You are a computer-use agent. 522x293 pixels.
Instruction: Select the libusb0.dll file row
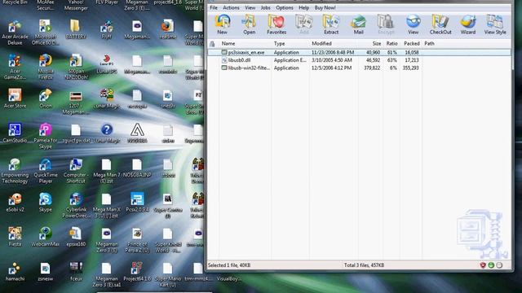click(x=359, y=60)
